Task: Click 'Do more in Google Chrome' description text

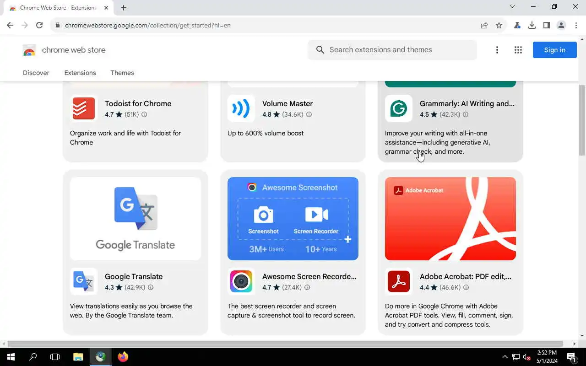Action: pos(449,315)
